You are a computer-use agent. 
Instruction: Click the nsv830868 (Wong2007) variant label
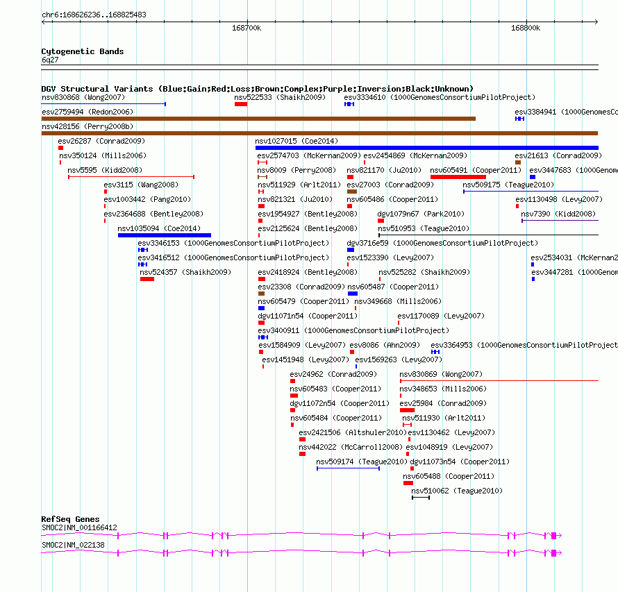83,97
